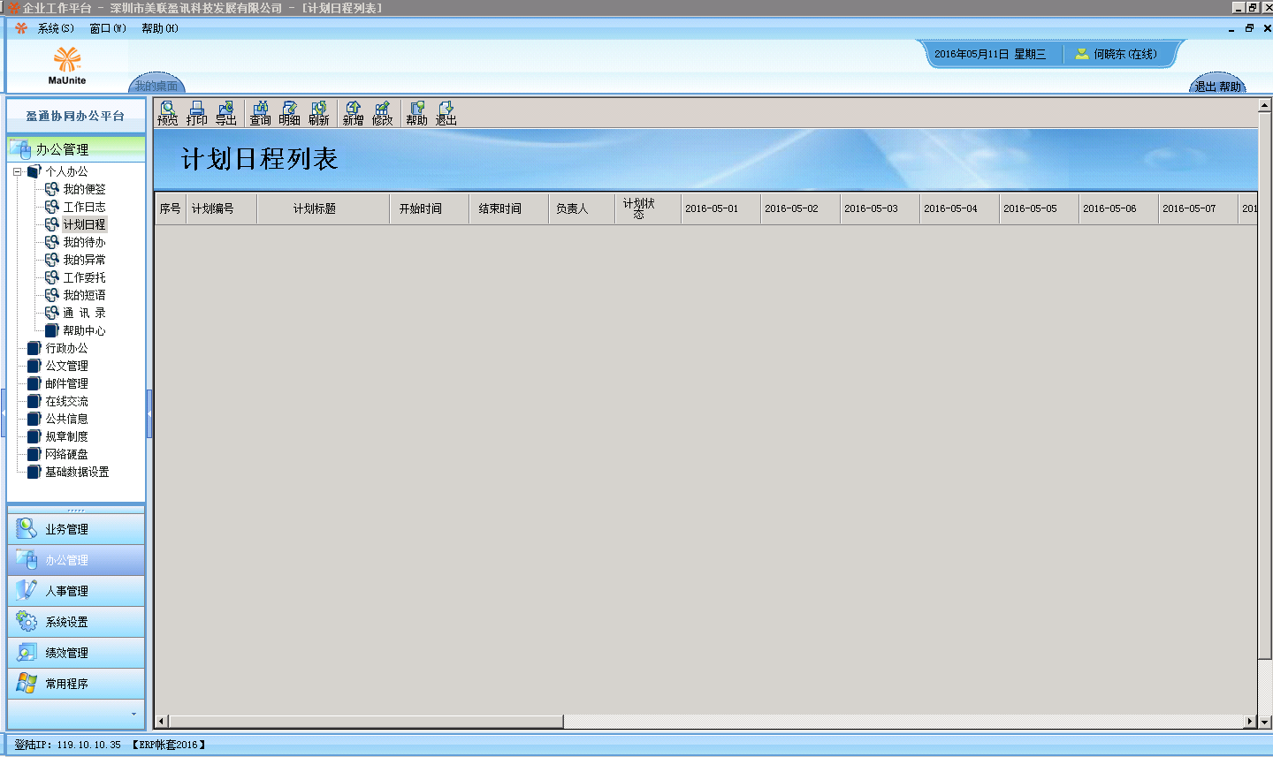
Task: Go to 绩效管理 module
Action: (x=76, y=653)
